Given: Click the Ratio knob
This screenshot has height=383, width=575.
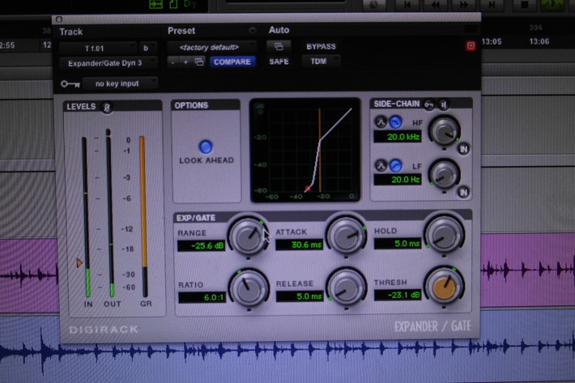Looking at the screenshot, I should point(249,288).
